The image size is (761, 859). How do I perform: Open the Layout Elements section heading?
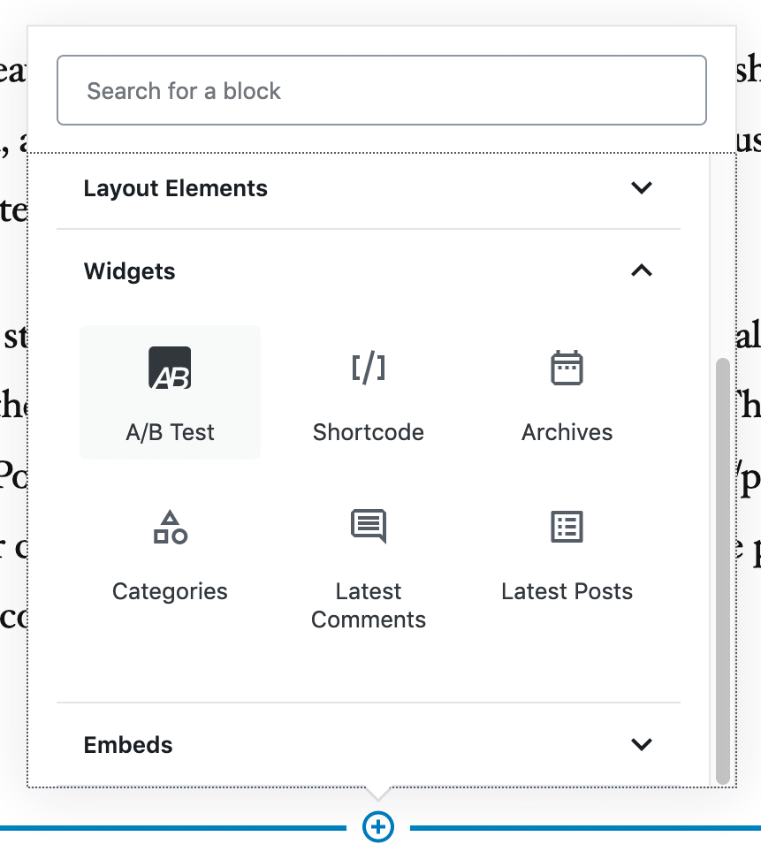tap(175, 188)
